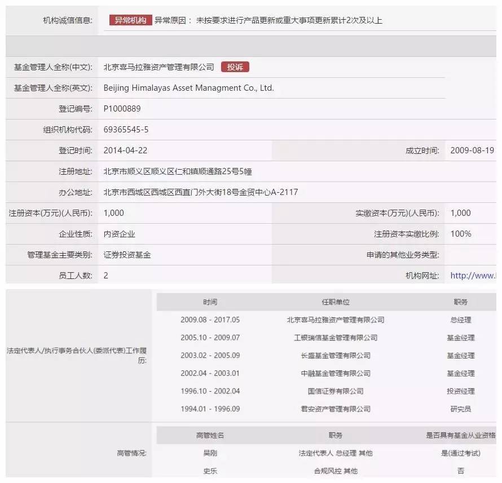Click the 职务 header in work history table
This screenshot has height=483, width=502.
tap(461, 302)
